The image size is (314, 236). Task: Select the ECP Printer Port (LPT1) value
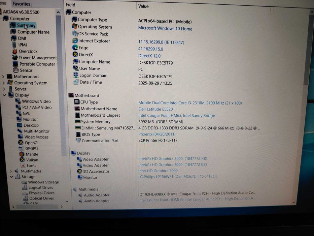tap(158, 140)
